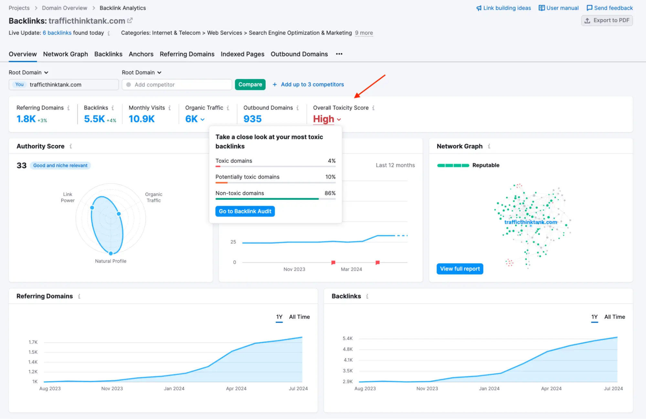Click the Add competitor input field

[177, 84]
